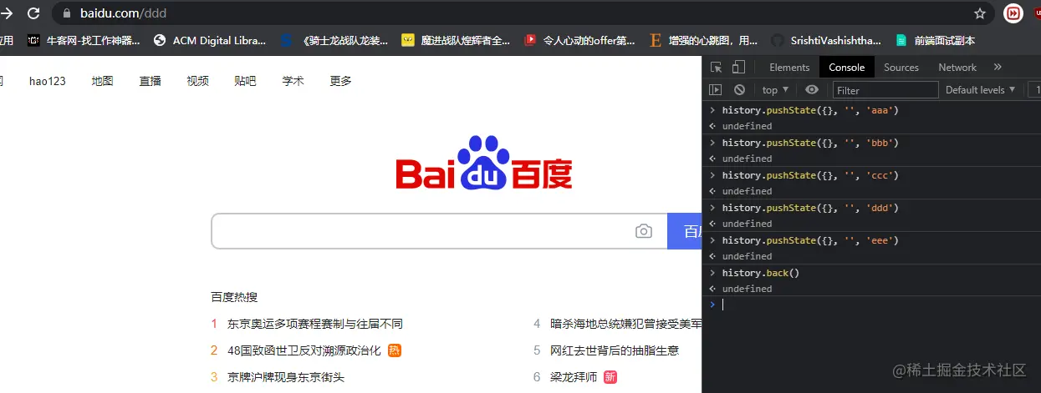Image resolution: width=1041 pixels, height=393 pixels.
Task: Switch to the Sources tab
Action: 901,68
